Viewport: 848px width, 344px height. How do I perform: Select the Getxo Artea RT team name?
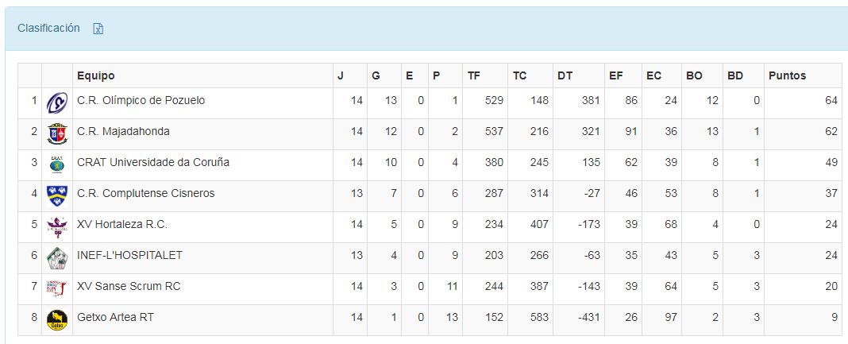click(x=115, y=317)
